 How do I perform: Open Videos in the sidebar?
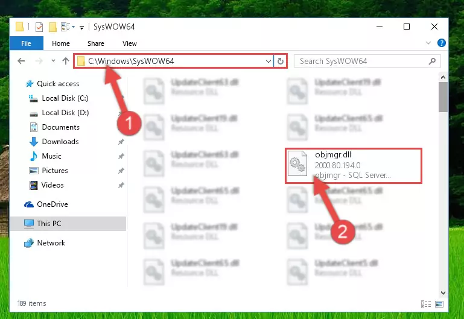52,185
